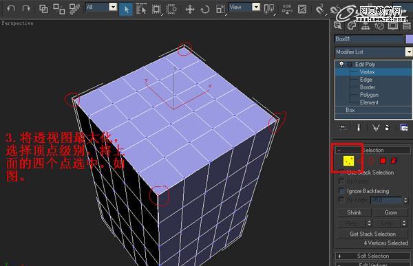The height and width of the screenshot is (266, 413).
Task: Enable the Ignore Backfacing checkbox
Action: pos(341,191)
